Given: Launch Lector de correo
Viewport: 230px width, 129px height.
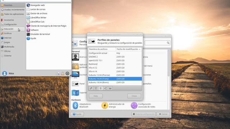Looking at the screenshot, I should 36,9.
